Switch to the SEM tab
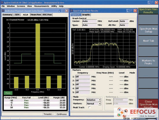 (x=17, y=15)
